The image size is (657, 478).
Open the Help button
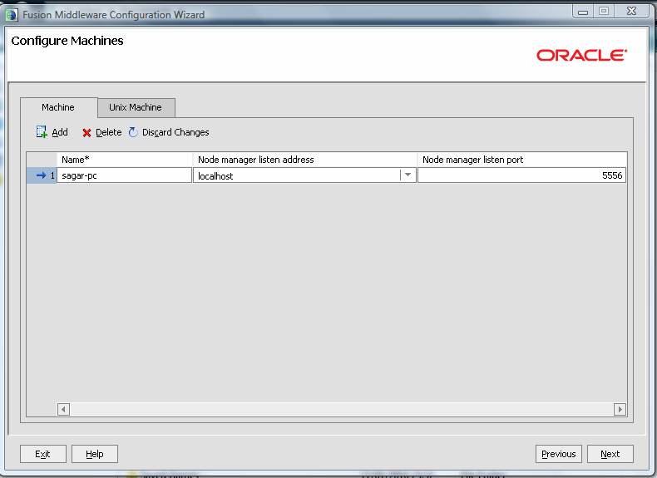click(x=95, y=454)
